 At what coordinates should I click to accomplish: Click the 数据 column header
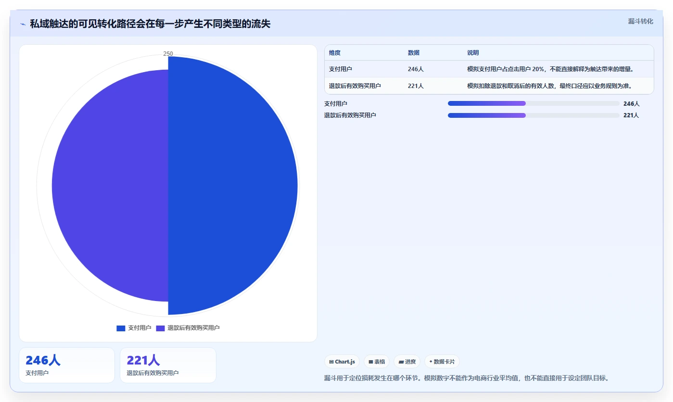pyautogui.click(x=414, y=53)
